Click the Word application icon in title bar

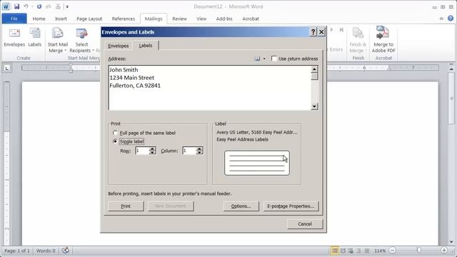point(6,6)
